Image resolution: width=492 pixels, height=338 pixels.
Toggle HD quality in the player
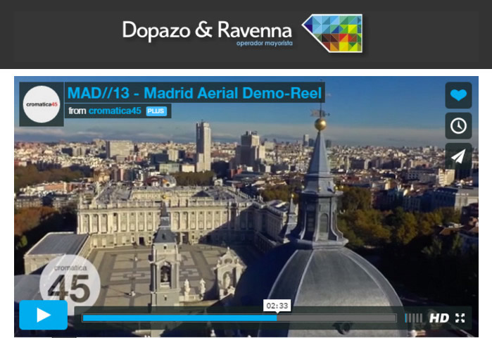(x=439, y=318)
